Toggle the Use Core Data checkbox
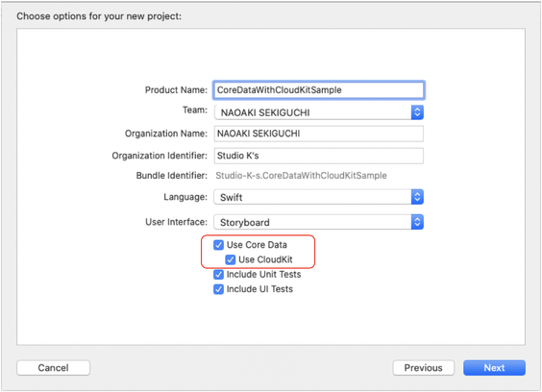This screenshot has height=392, width=542. click(x=218, y=245)
